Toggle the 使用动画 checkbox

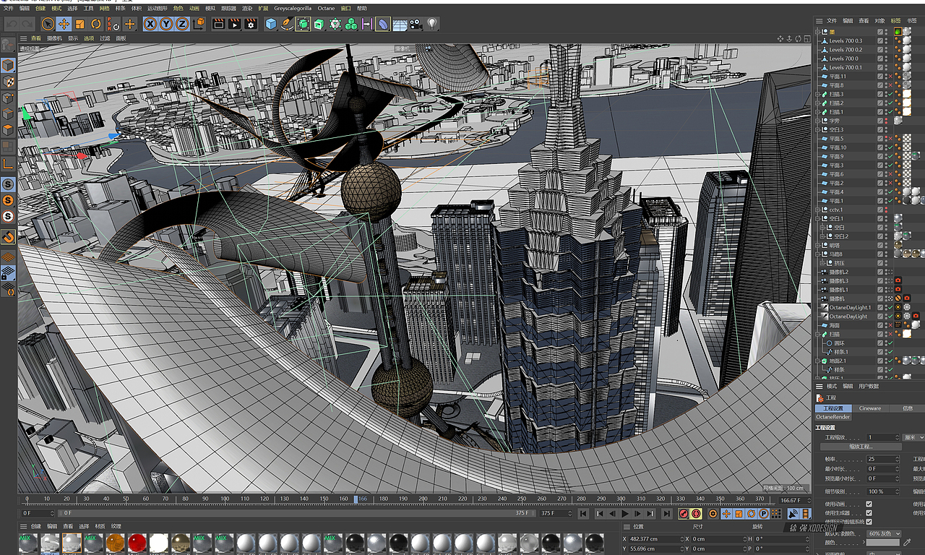click(x=869, y=504)
